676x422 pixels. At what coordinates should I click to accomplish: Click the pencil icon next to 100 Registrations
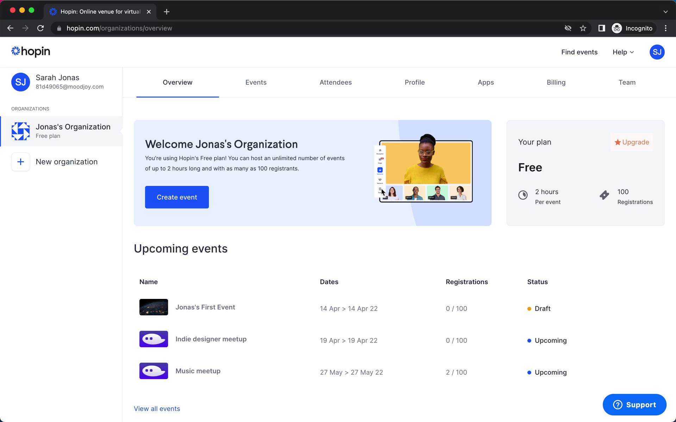click(605, 196)
